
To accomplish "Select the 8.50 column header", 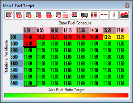I will point(43,30).
